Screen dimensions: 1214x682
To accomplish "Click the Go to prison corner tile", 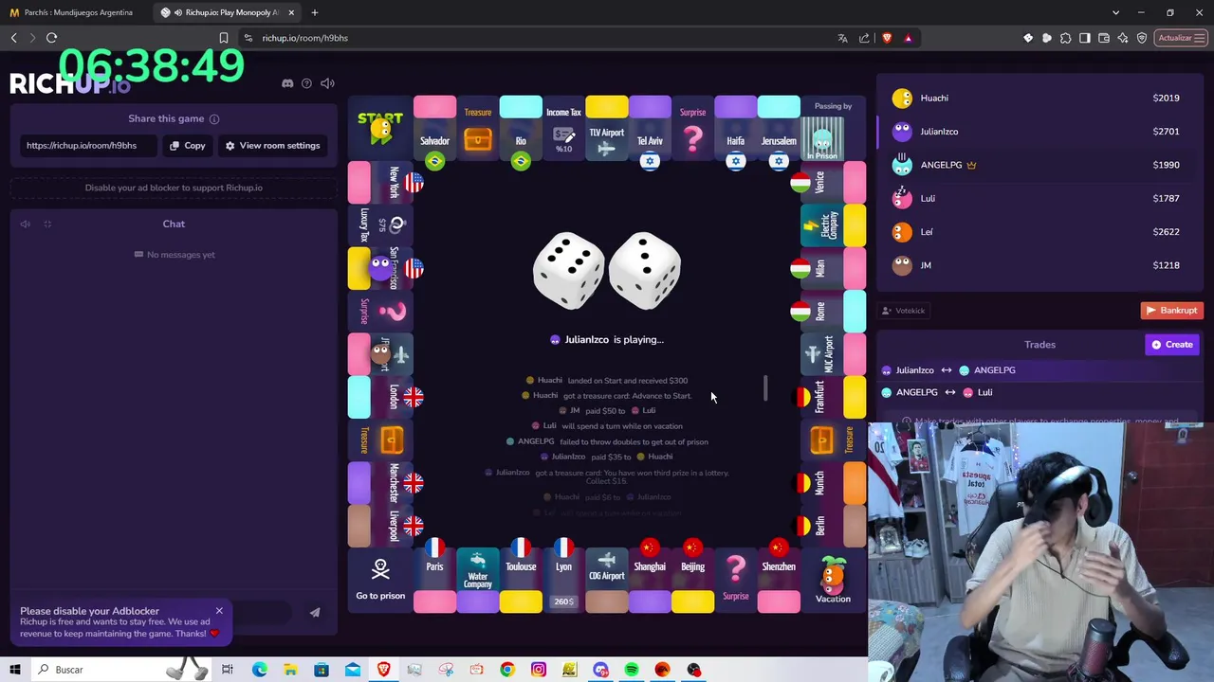I will 380,581.
